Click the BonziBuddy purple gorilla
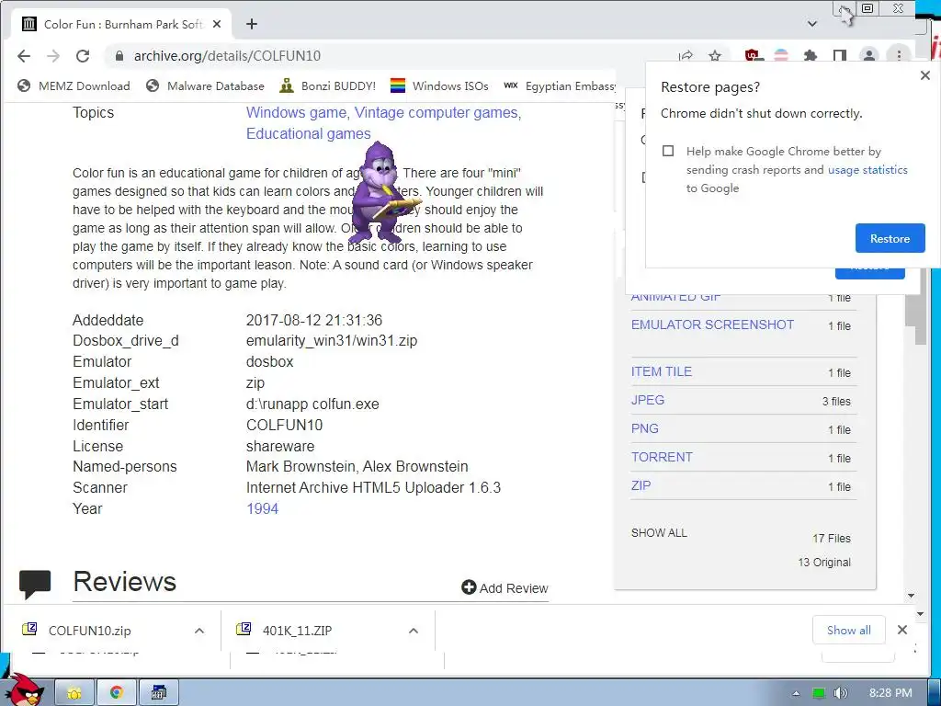The height and width of the screenshot is (706, 941). tap(384, 192)
